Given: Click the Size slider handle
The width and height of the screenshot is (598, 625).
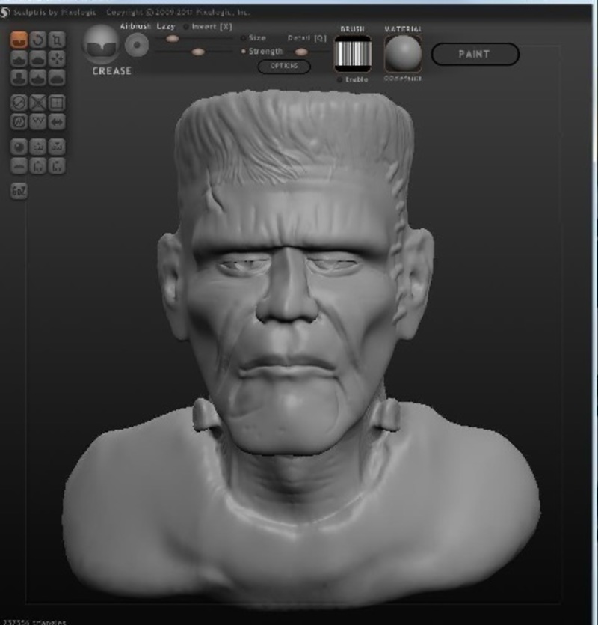Looking at the screenshot, I should coord(172,39).
